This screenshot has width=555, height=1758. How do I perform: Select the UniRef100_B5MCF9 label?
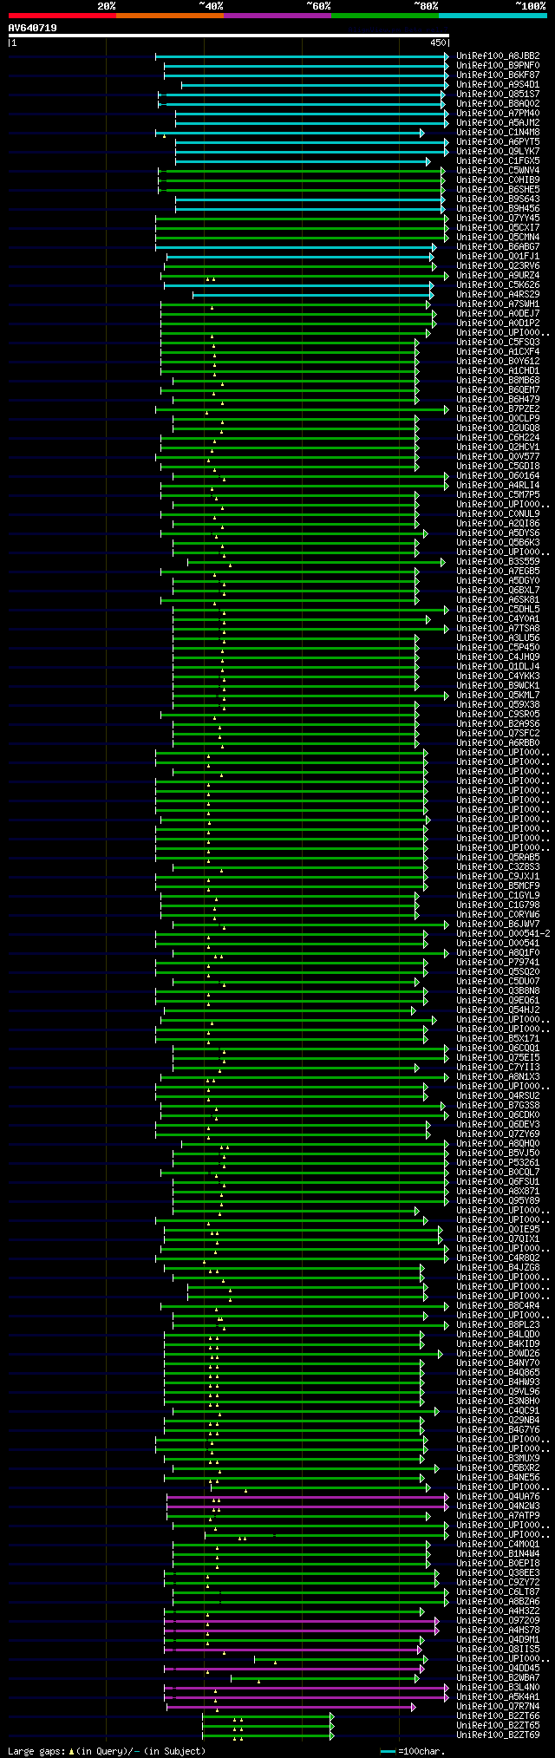coord(498,886)
